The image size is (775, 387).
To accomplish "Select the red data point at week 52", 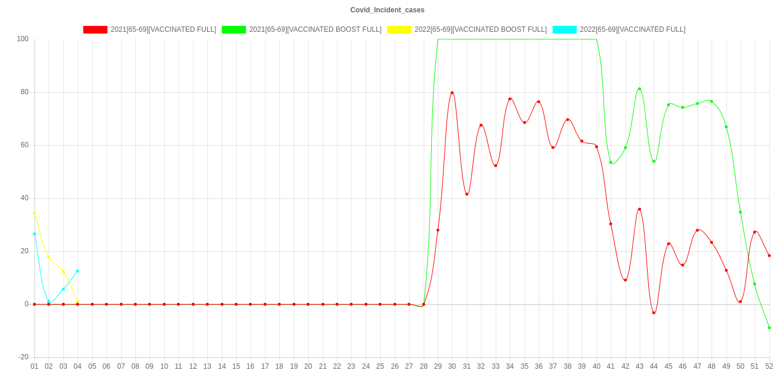I will (769, 256).
